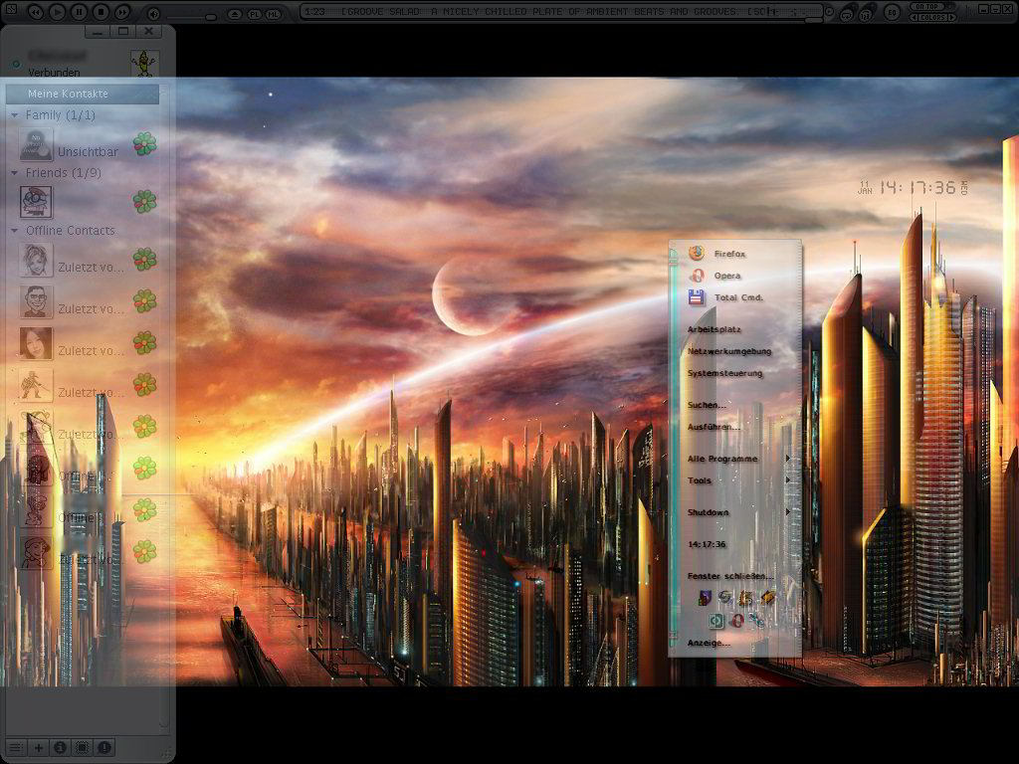
Task: Click the Winamp play button
Action: pos(57,12)
